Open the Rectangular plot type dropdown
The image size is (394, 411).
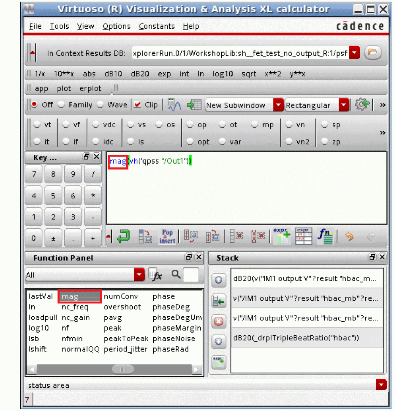tap(344, 105)
